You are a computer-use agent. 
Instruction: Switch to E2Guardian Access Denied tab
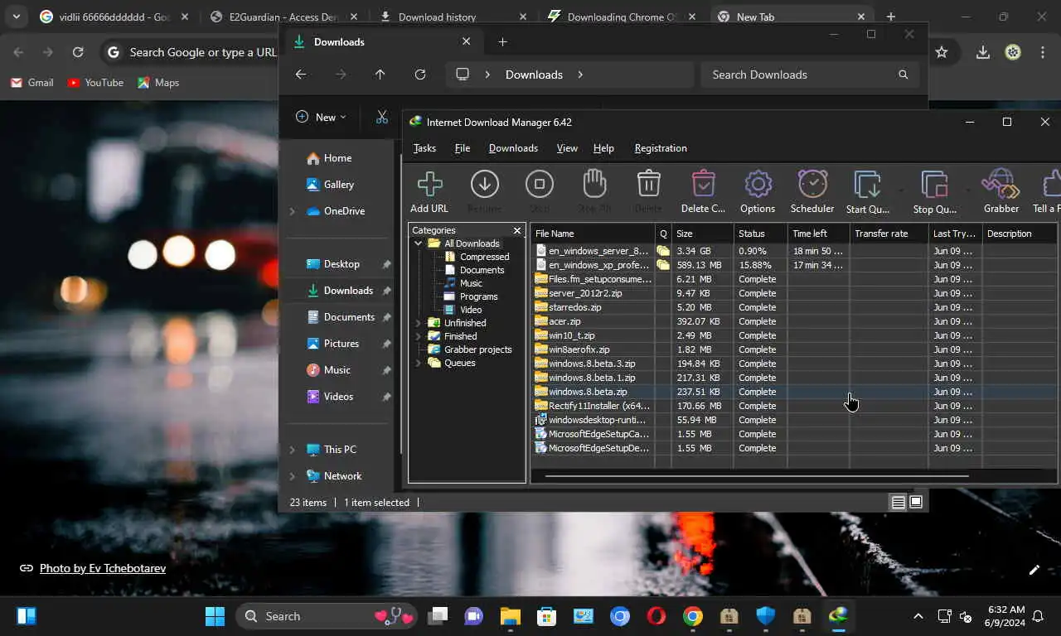[x=283, y=17]
